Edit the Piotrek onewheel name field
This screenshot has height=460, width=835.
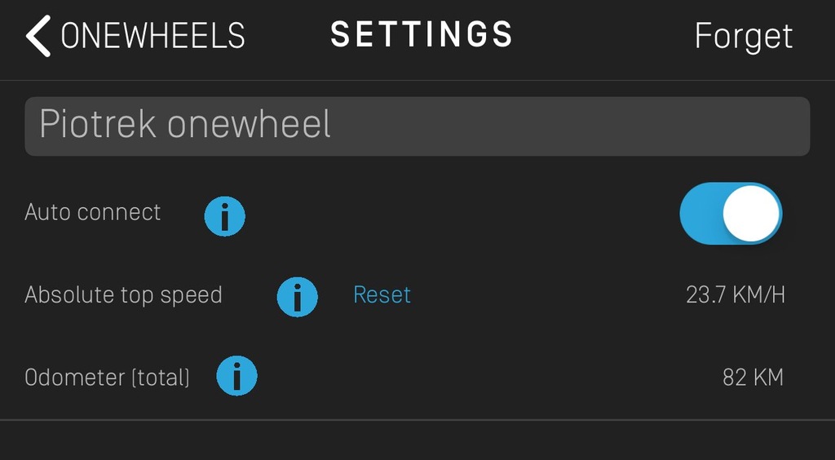417,126
